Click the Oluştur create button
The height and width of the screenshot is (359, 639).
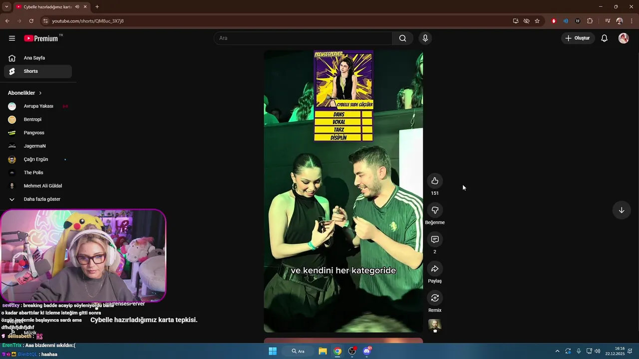[x=578, y=38]
